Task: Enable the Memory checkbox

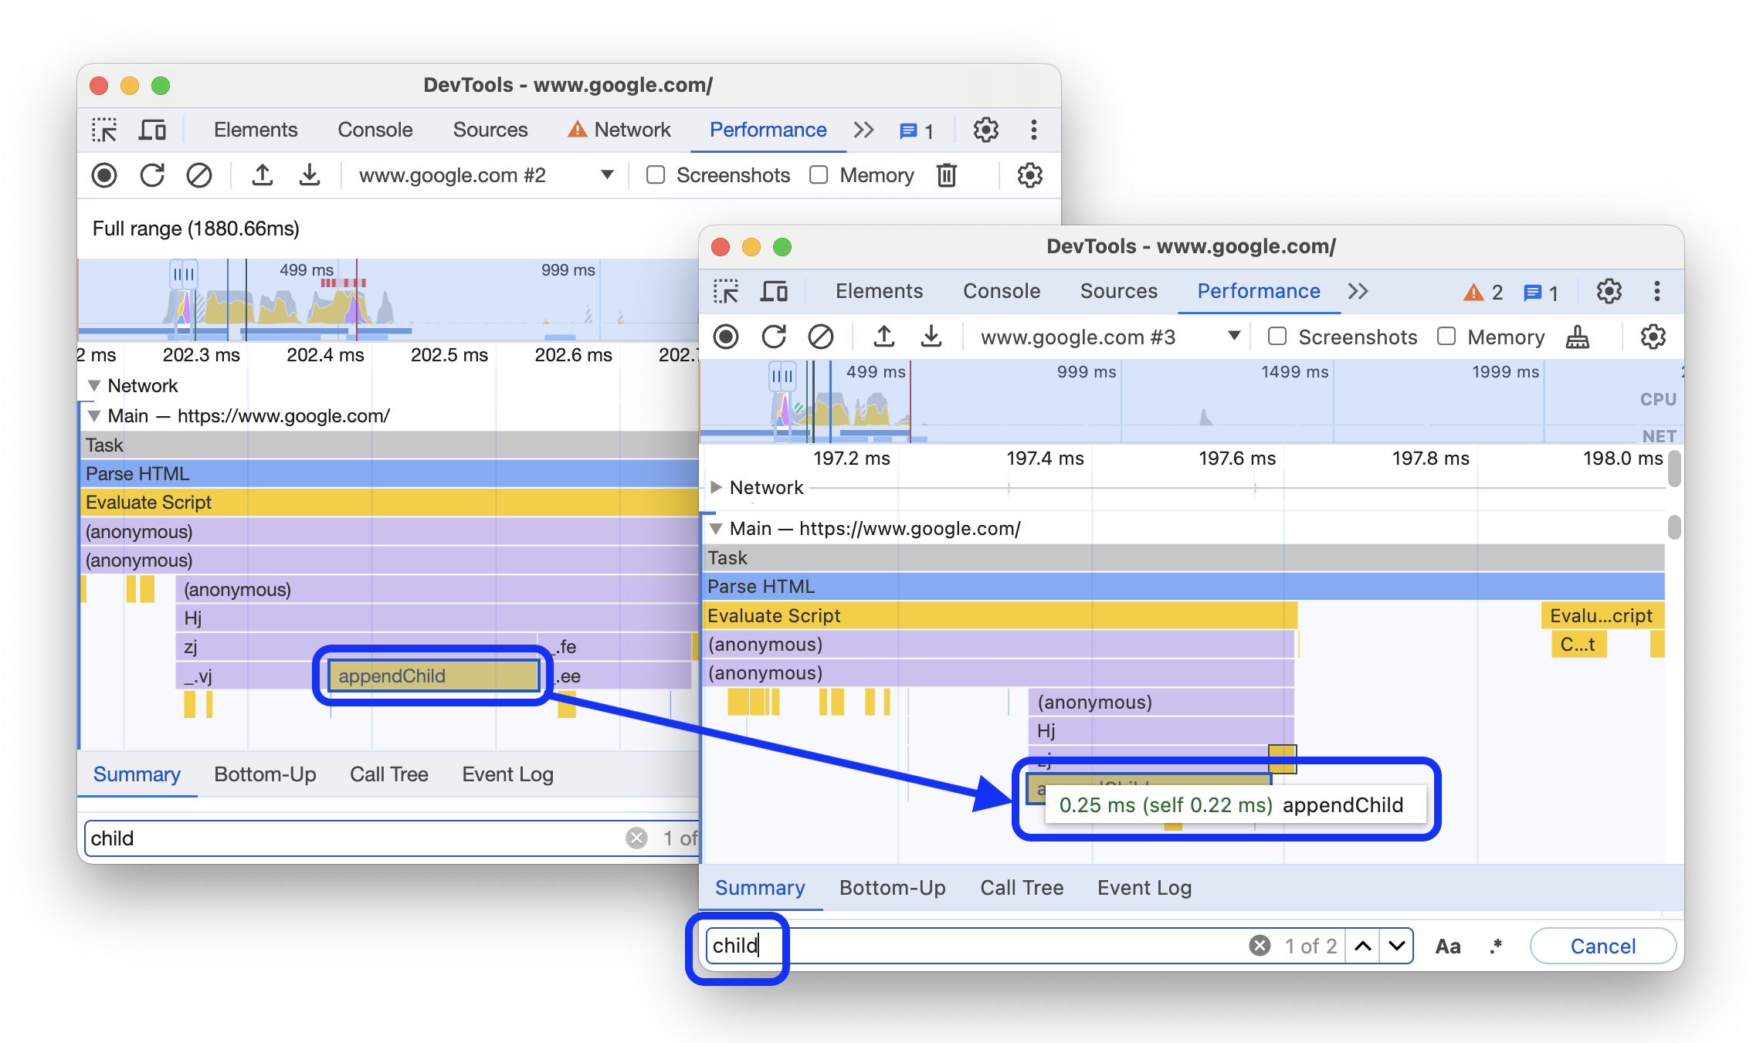Action: (1444, 337)
